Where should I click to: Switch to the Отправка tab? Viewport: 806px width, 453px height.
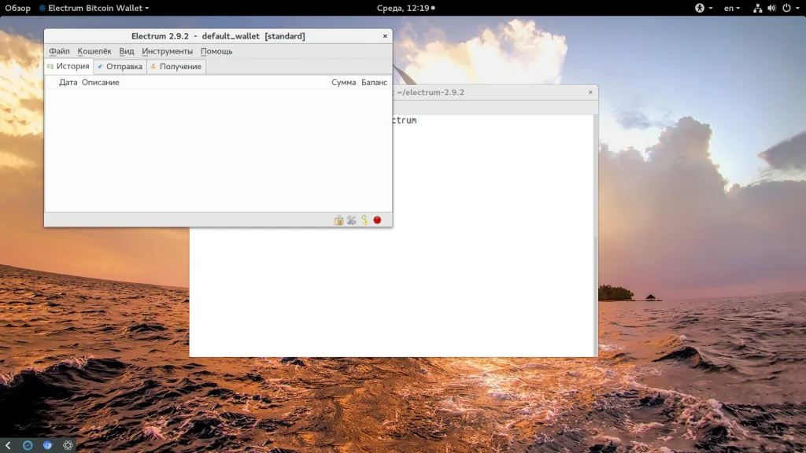coord(120,67)
